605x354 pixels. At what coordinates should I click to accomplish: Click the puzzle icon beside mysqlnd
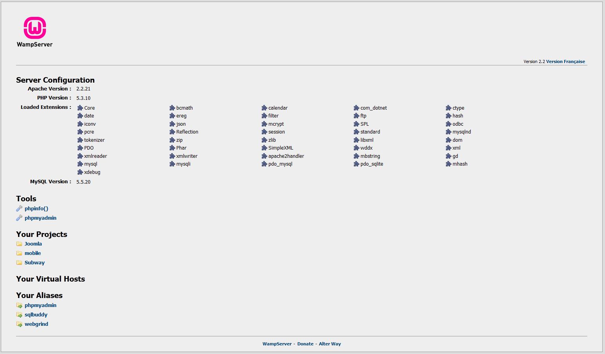[449, 132]
